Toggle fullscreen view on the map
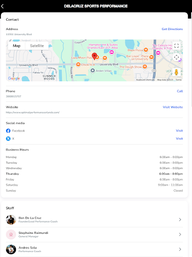 (176, 46)
